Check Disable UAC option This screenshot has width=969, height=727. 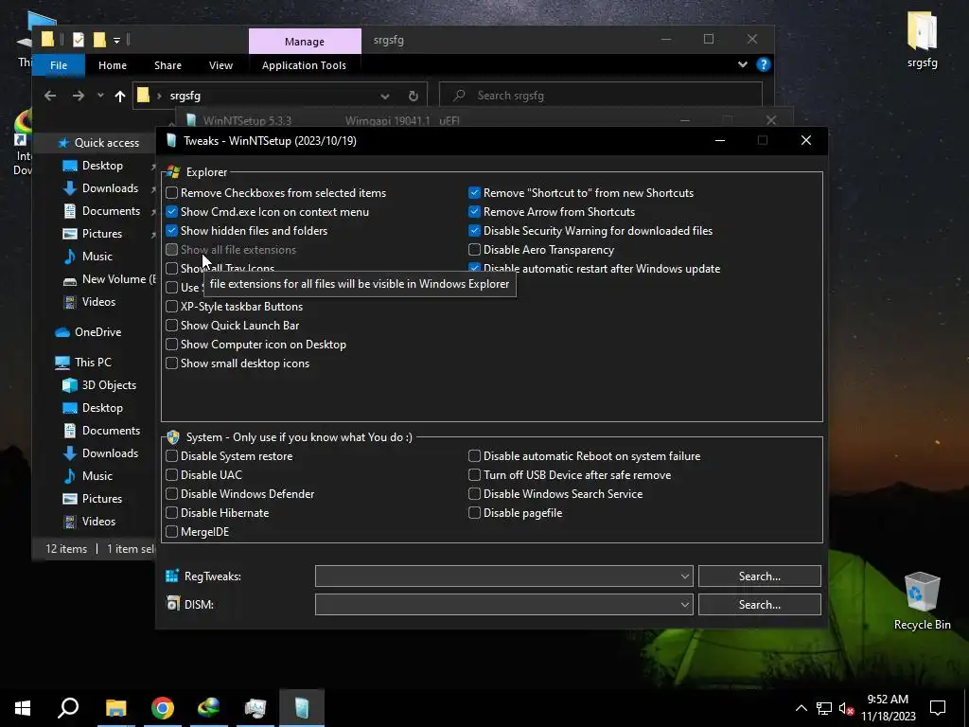(172, 475)
